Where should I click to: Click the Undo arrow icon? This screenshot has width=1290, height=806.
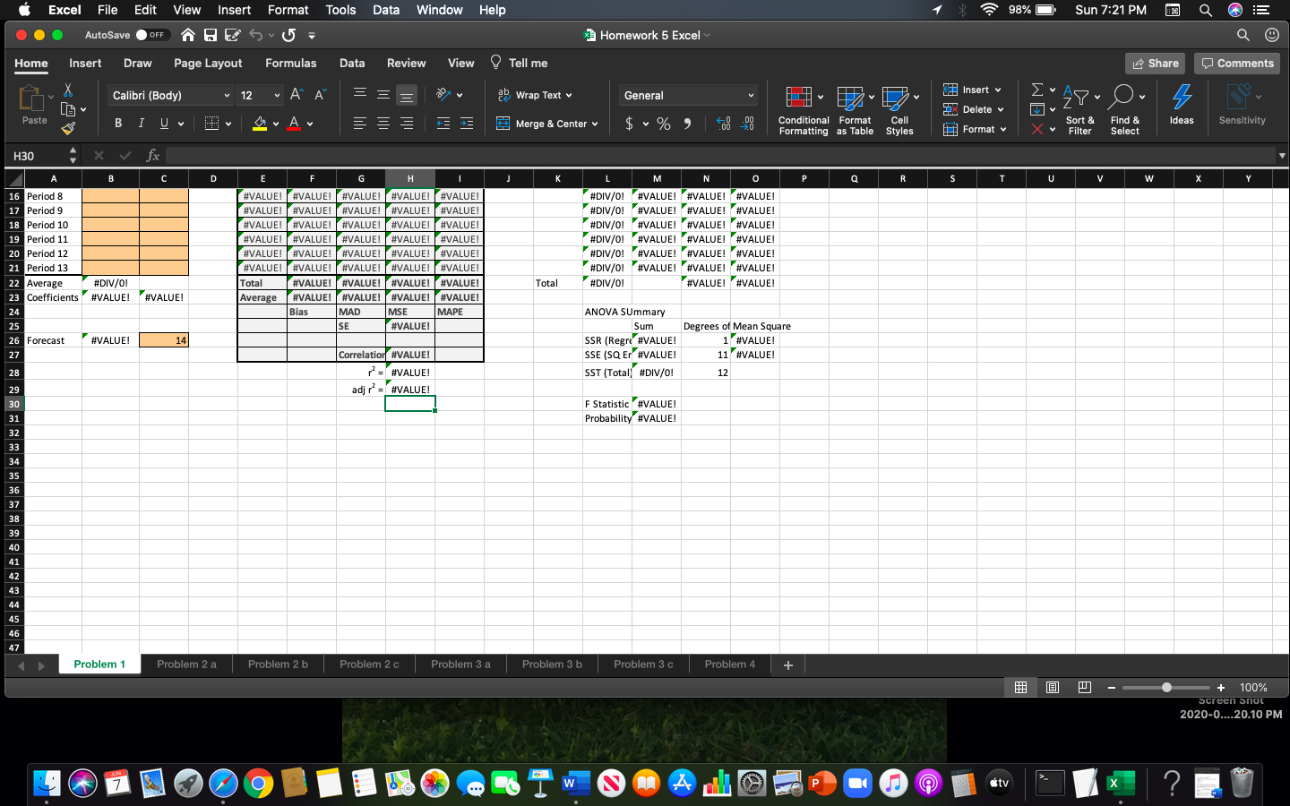point(256,35)
